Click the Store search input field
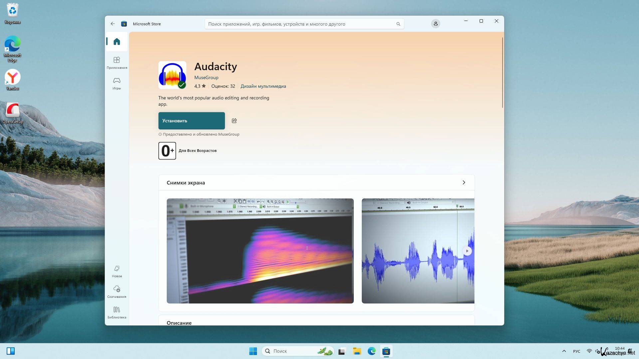Viewport: 639px width, 359px height. pos(300,24)
